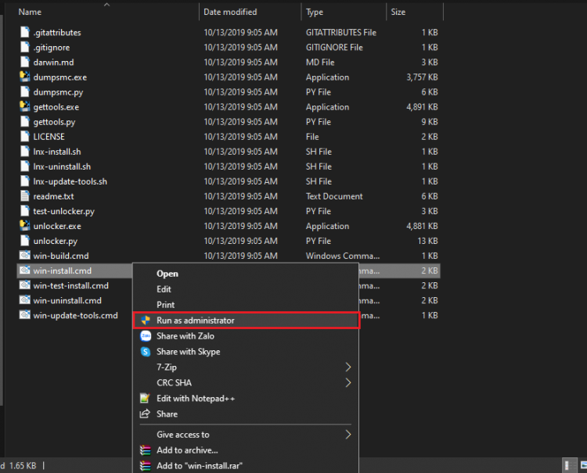Click the darwin.md file icon
The image size is (587, 473).
click(25, 62)
